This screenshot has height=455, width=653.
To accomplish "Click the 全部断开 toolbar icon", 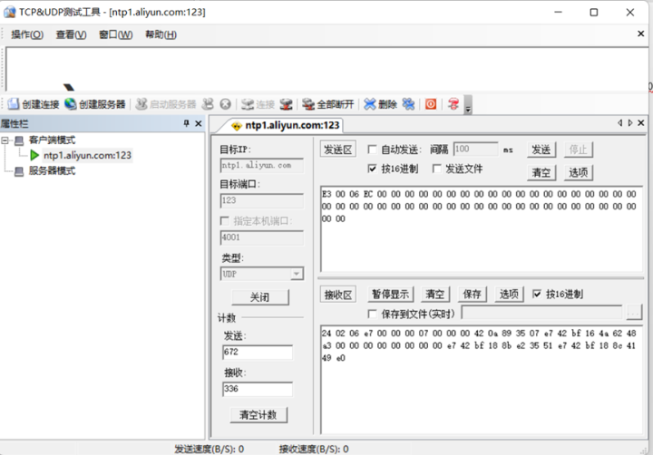I will (308, 104).
